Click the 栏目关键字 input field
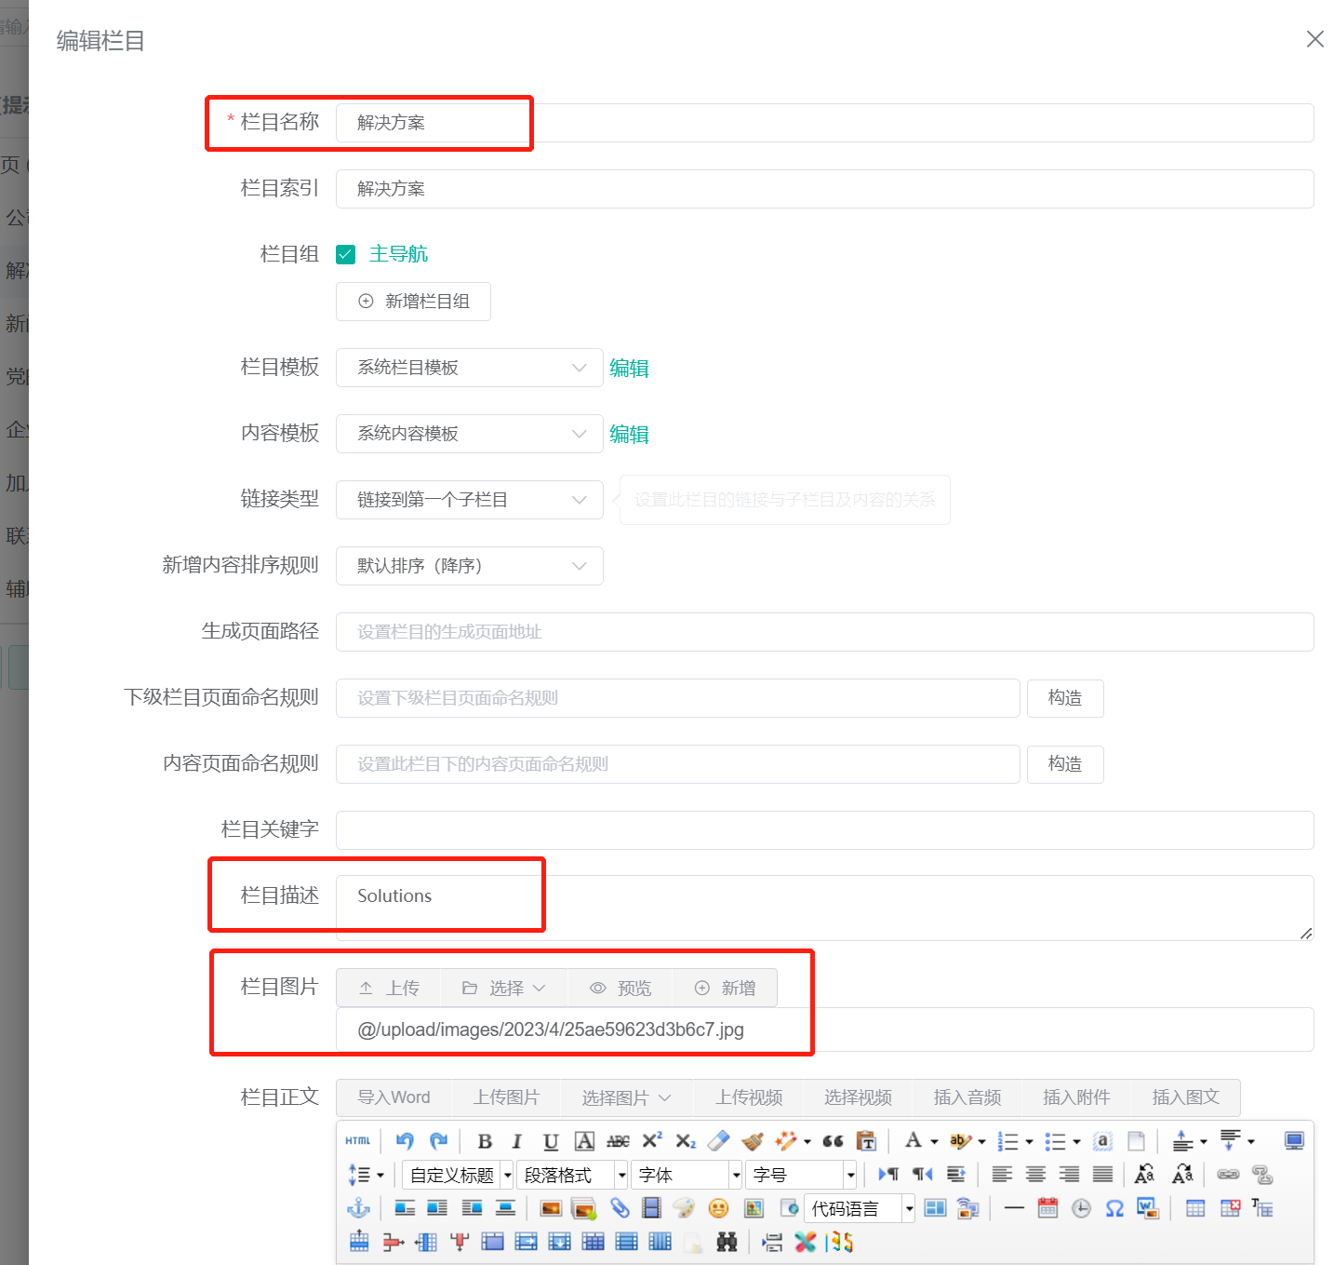1334x1265 pixels. [822, 829]
